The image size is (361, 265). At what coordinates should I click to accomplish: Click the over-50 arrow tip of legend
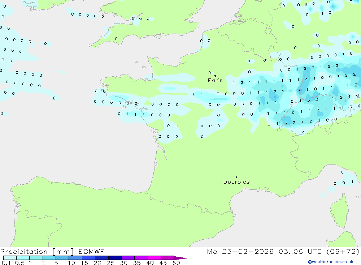[x=180, y=258]
